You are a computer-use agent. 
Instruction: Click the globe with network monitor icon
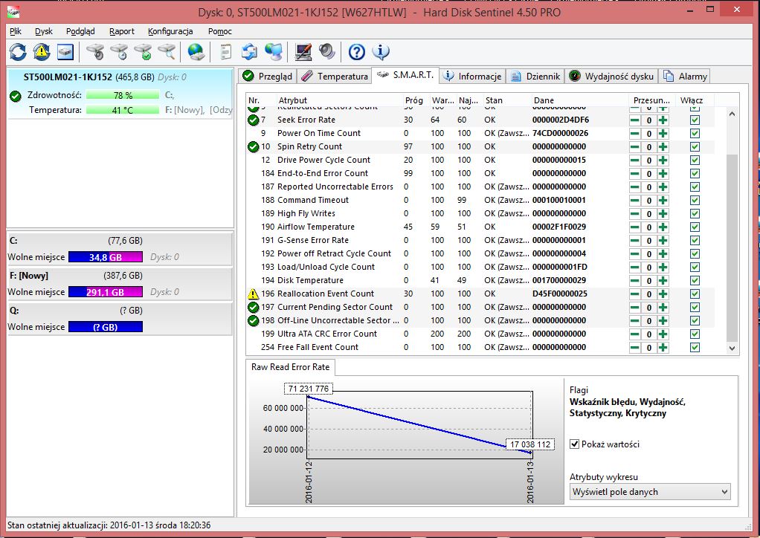[x=274, y=52]
